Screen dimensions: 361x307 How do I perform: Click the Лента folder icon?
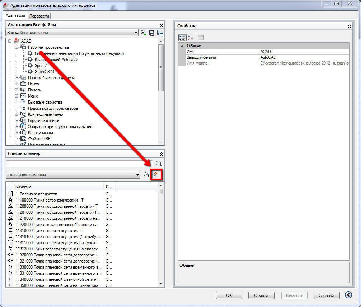point(23,84)
